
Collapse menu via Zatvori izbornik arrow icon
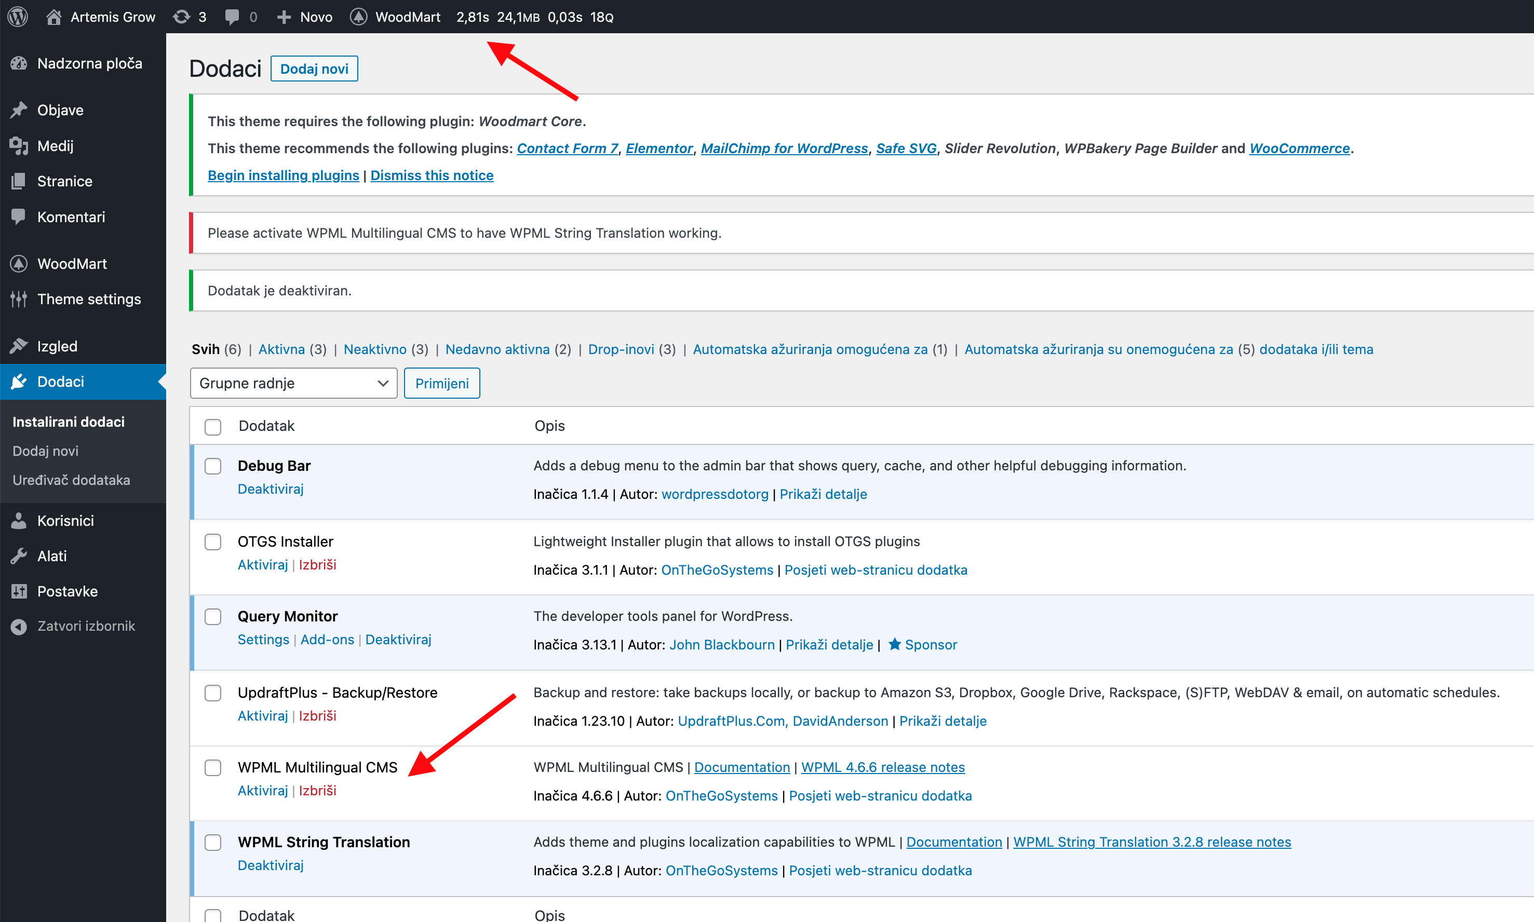(x=19, y=626)
